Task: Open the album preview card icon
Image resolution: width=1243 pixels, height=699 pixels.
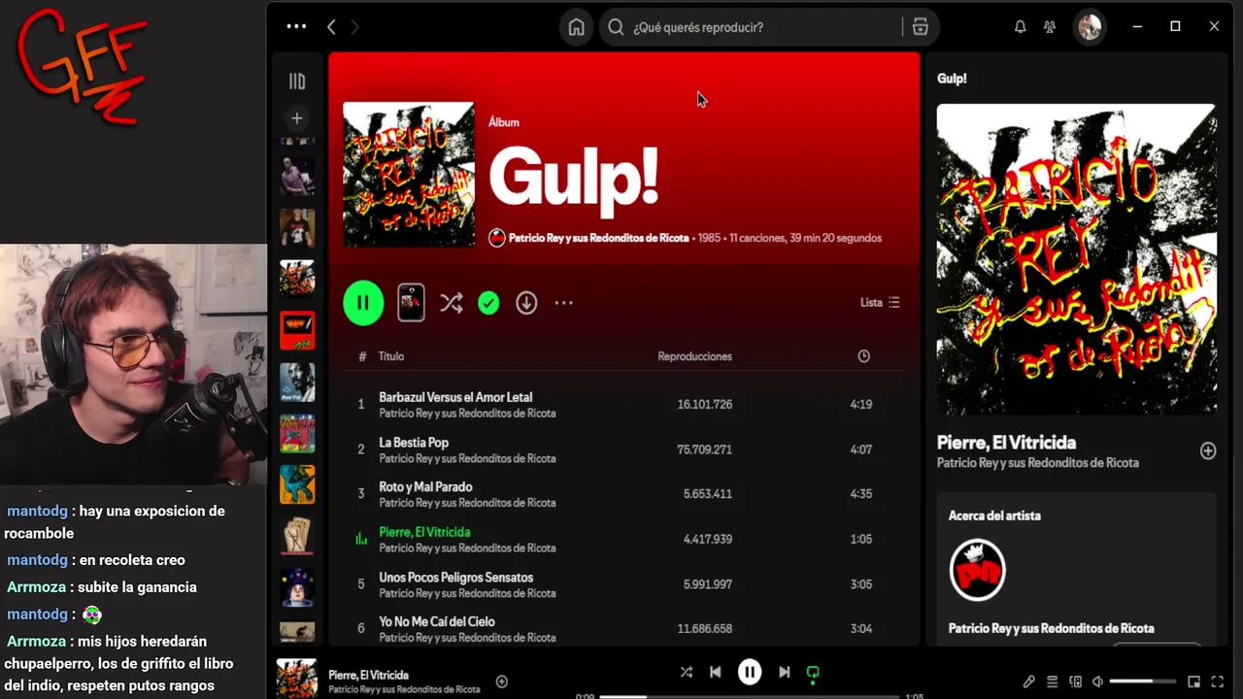Action: pyautogui.click(x=412, y=303)
